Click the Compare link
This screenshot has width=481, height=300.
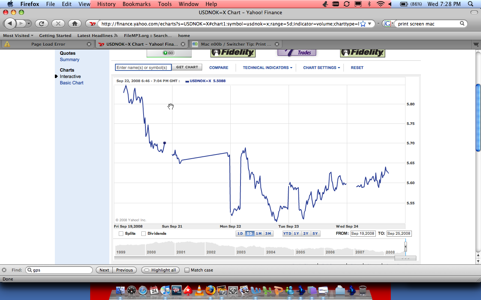point(219,67)
